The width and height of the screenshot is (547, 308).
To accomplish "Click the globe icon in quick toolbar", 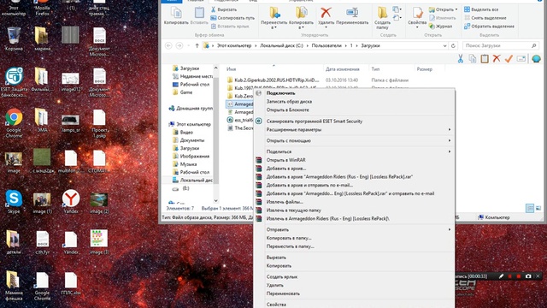I will (536, 59).
